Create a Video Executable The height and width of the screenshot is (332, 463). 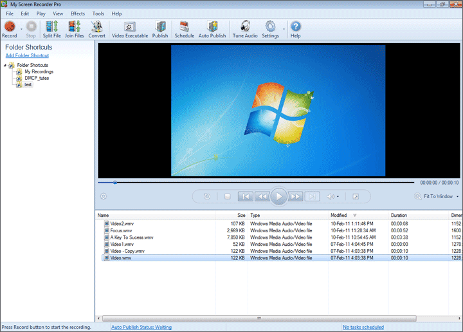pyautogui.click(x=129, y=29)
